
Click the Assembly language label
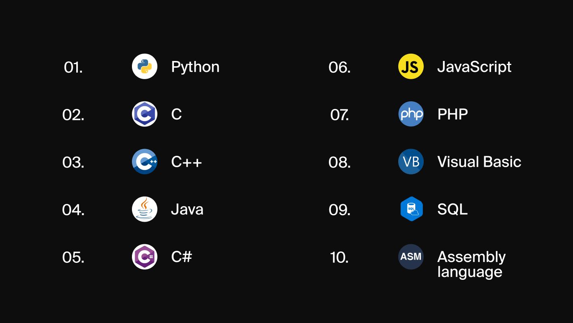471,264
